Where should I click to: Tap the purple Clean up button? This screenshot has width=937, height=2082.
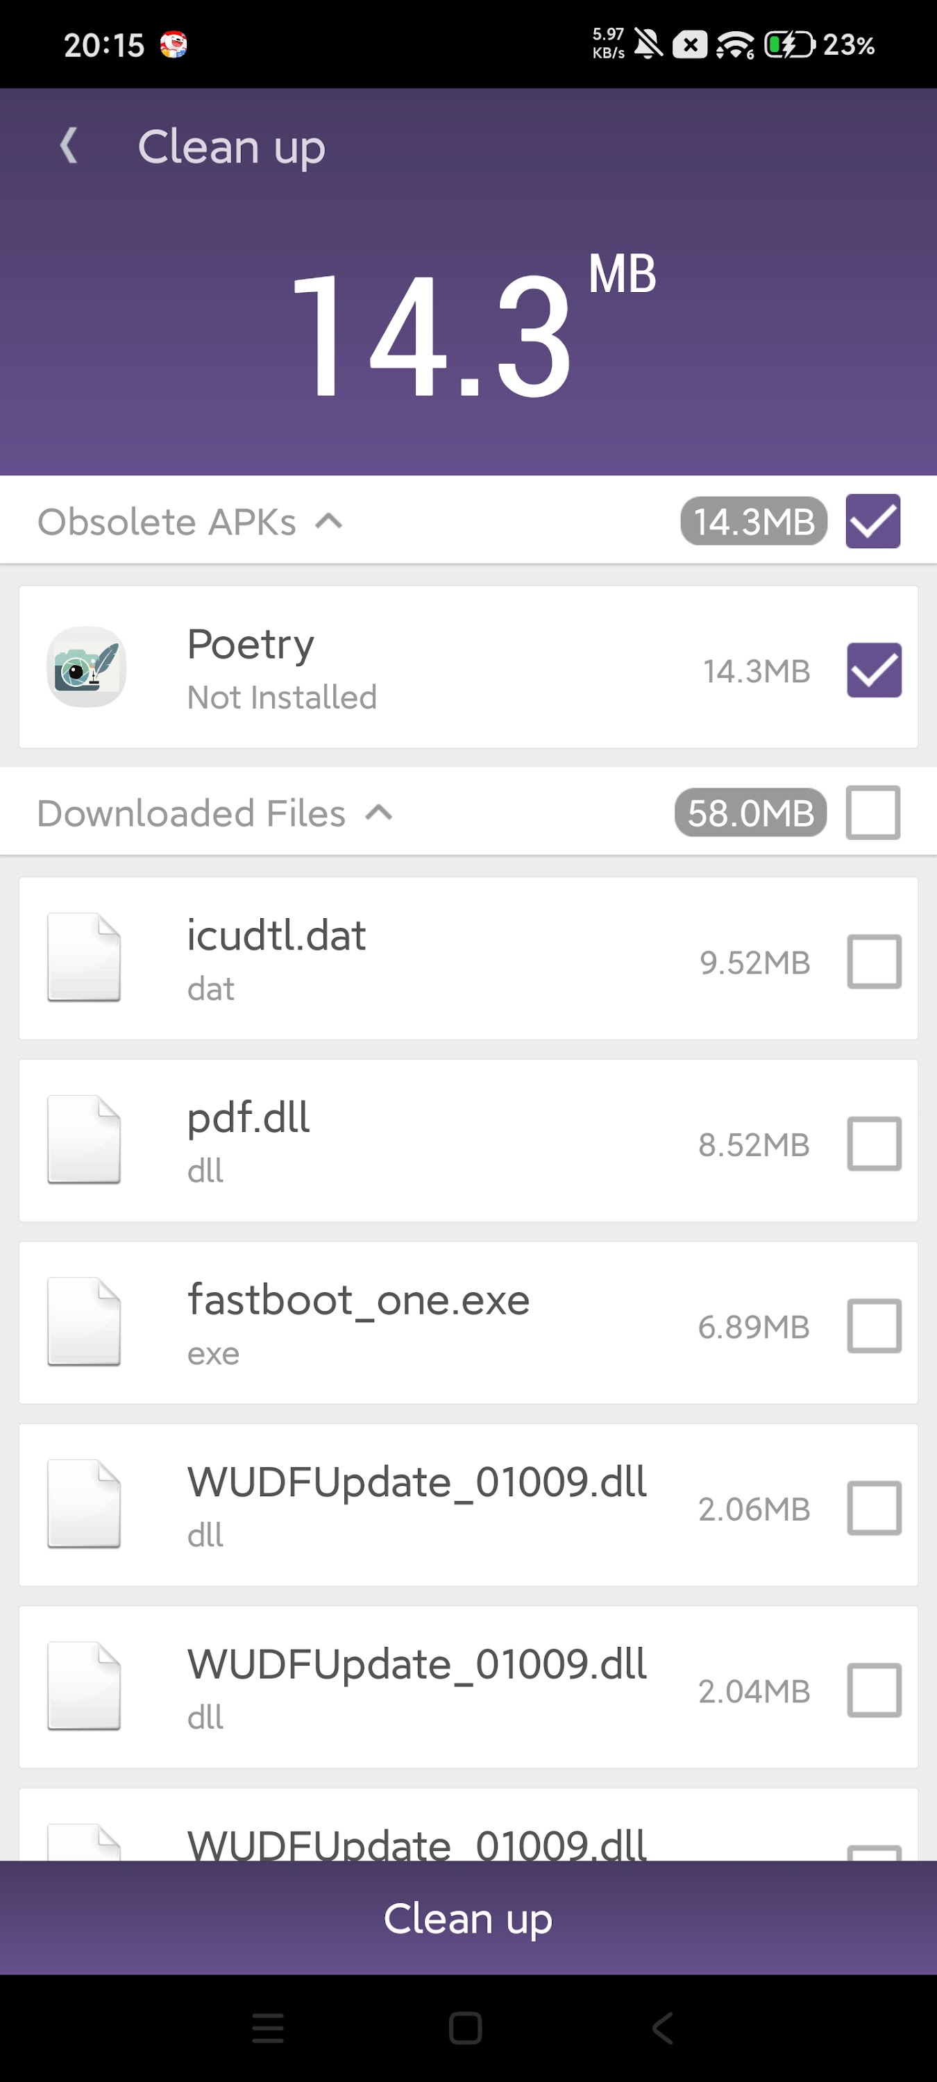(x=468, y=1918)
